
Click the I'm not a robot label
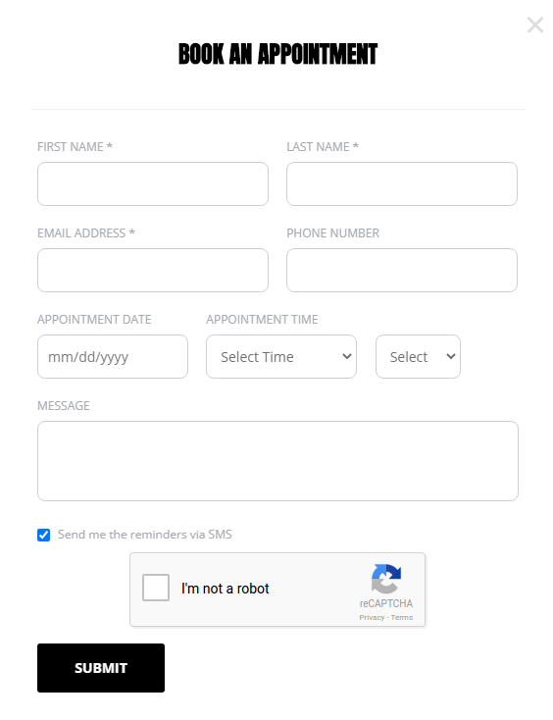coord(225,589)
